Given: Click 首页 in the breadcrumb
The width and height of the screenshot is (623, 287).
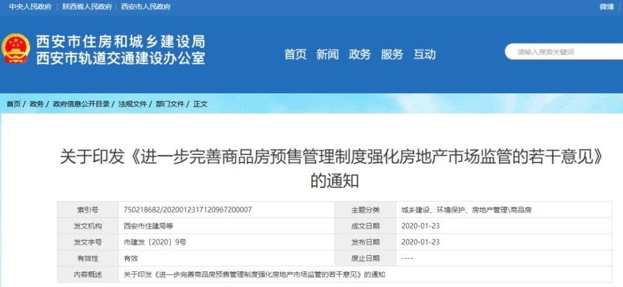Looking at the screenshot, I should [x=14, y=104].
